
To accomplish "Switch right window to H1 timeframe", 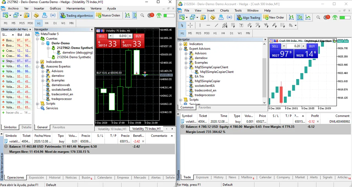I will [215, 33].
